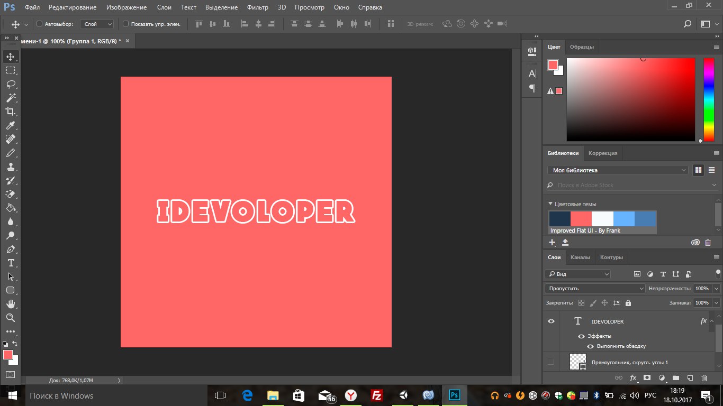This screenshot has height=406, width=723.
Task: Select the Lasso tool
Action: point(11,84)
